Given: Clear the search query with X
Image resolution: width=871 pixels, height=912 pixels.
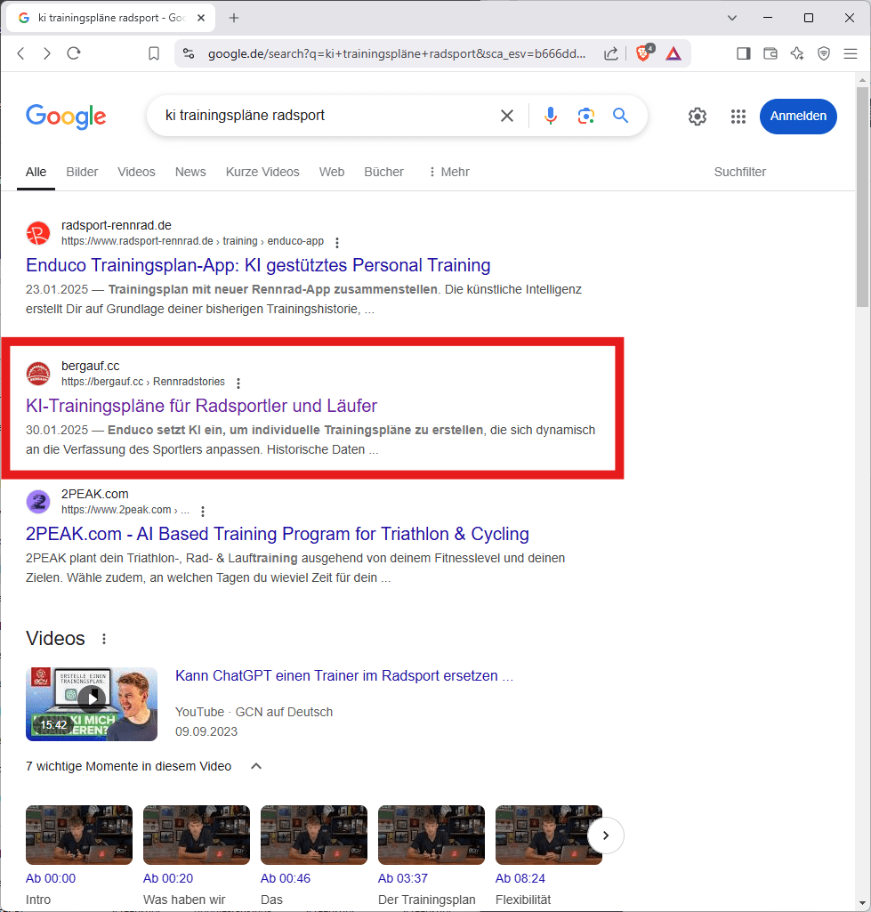Looking at the screenshot, I should click(x=507, y=116).
